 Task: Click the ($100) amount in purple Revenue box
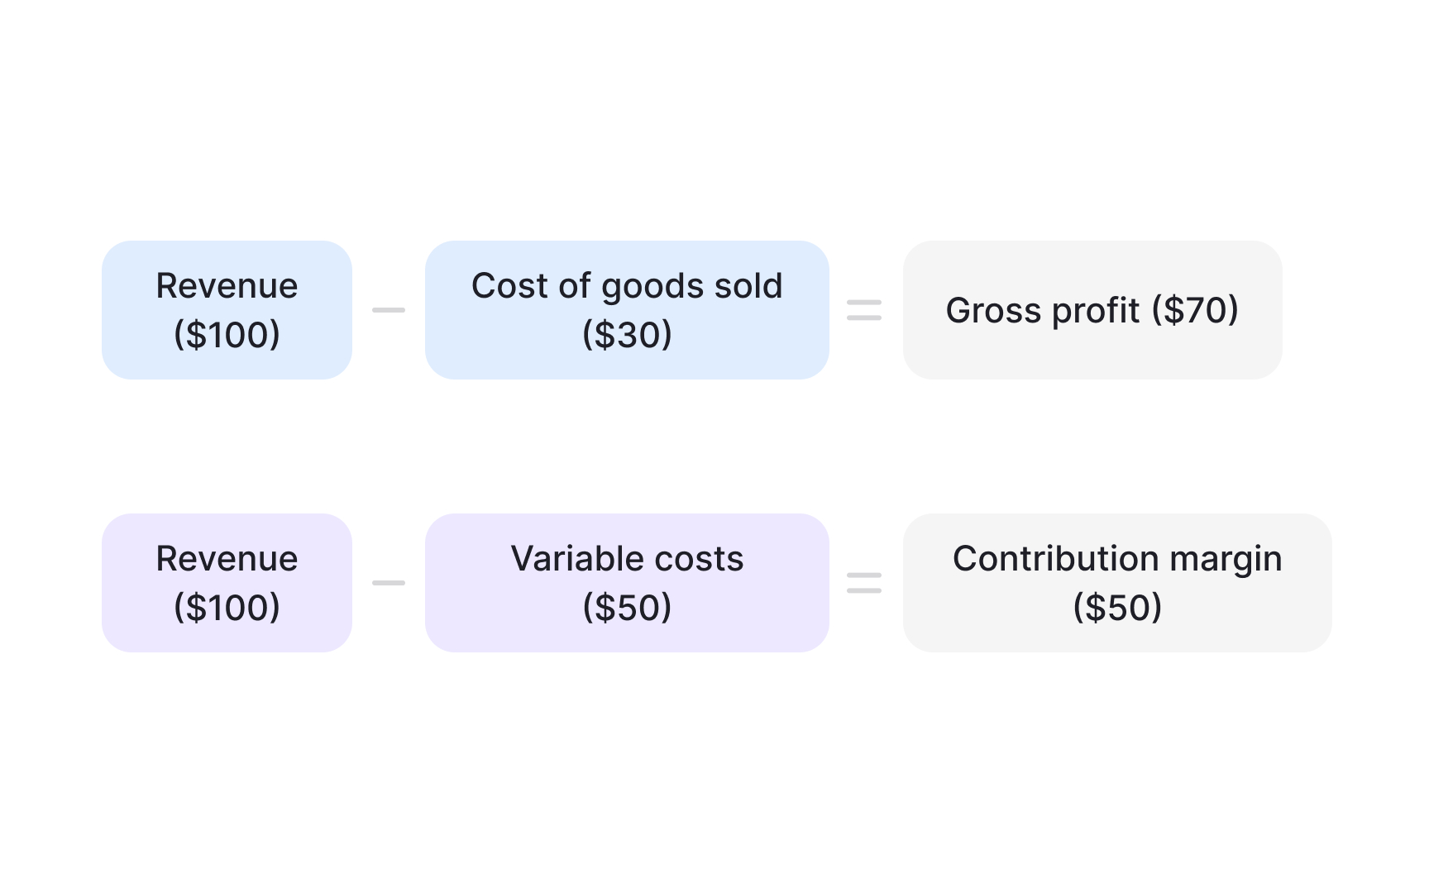[227, 608]
